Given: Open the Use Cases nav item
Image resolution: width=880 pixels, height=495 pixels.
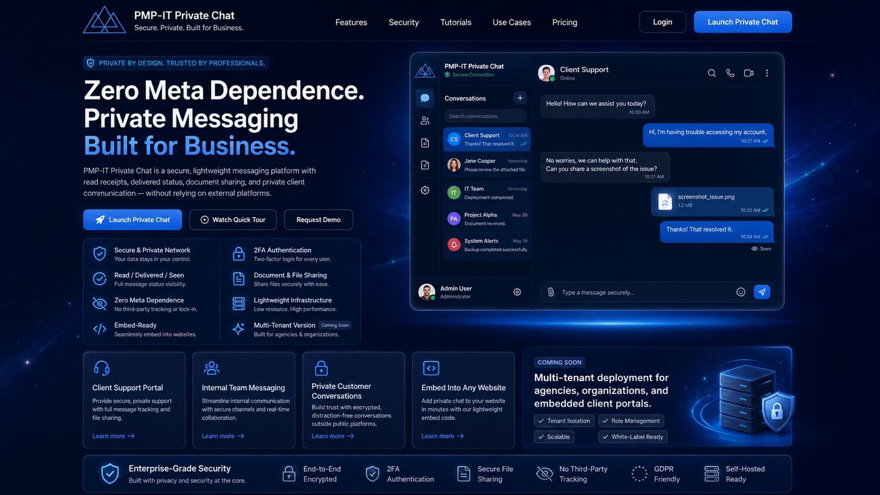Looking at the screenshot, I should pyautogui.click(x=512, y=23).
